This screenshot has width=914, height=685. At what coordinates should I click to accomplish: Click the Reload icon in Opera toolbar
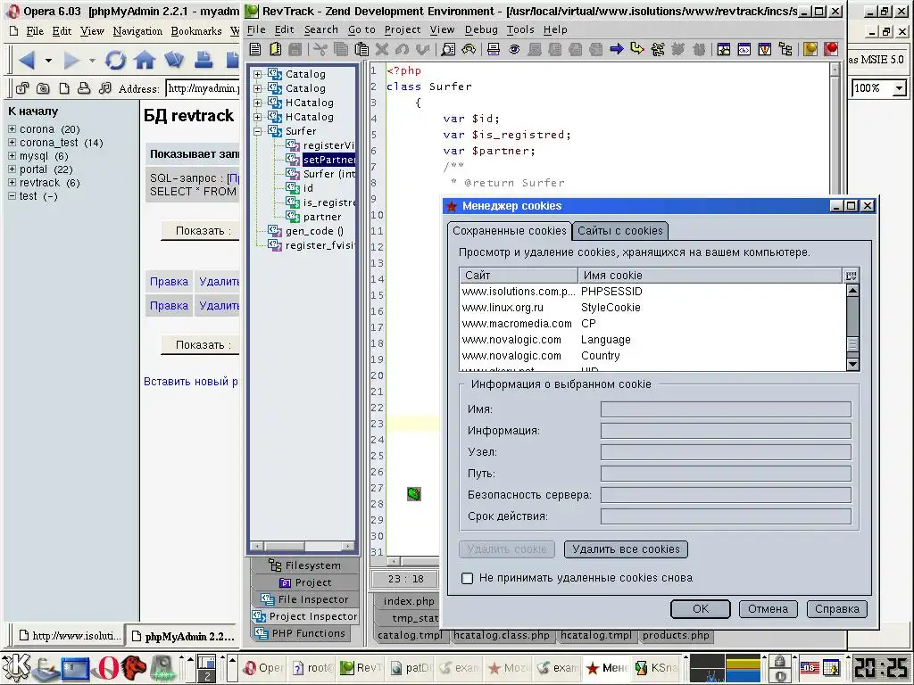(115, 61)
